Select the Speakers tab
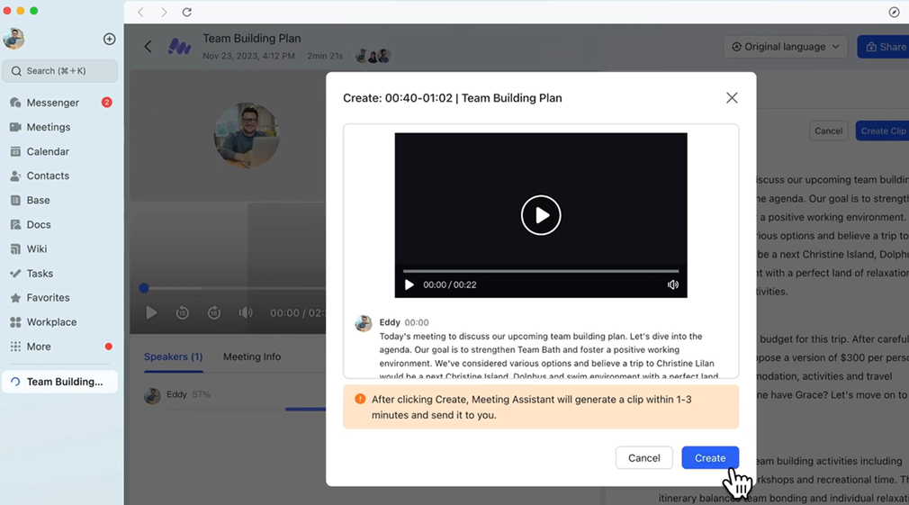The image size is (909, 505). (173, 356)
